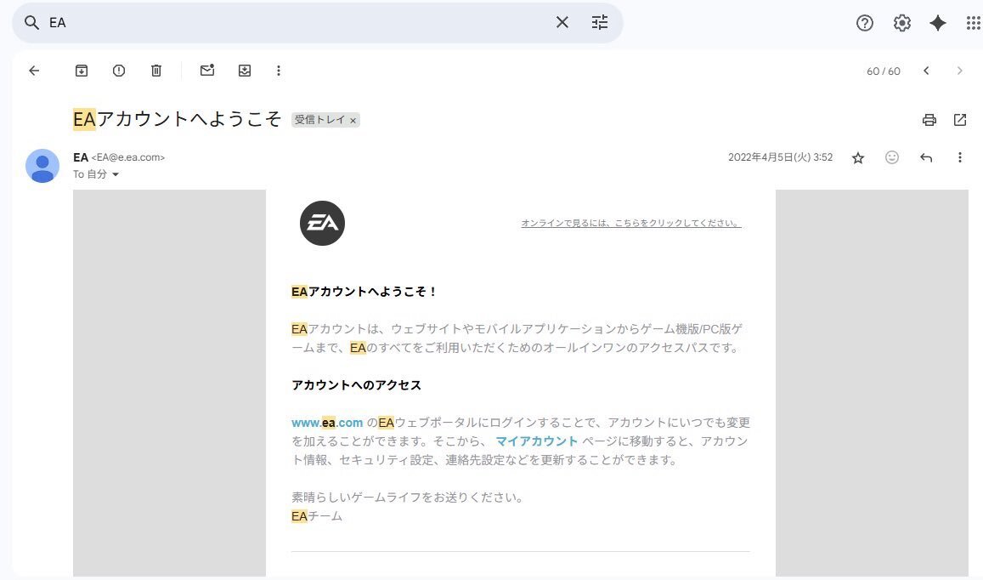
Task: Click the マイアカウント link
Action: click(536, 441)
